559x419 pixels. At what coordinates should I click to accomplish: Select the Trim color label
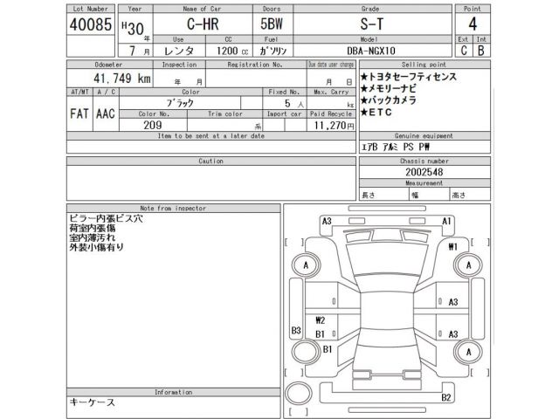pyautogui.click(x=225, y=114)
